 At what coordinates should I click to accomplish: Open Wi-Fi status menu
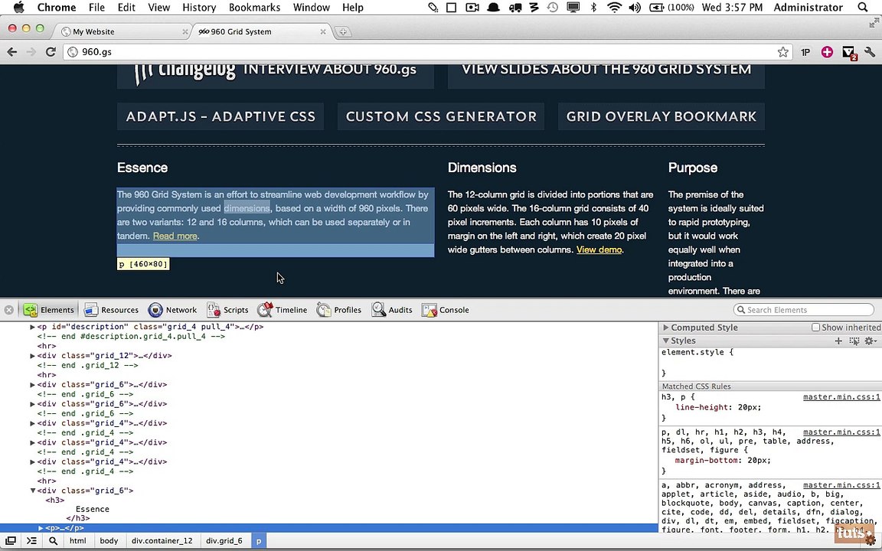[x=614, y=8]
